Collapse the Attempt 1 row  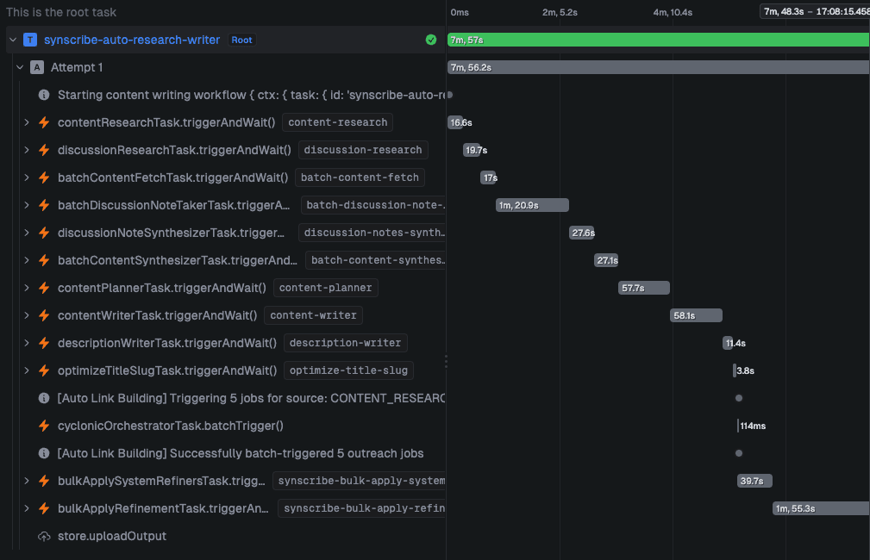[20, 68]
